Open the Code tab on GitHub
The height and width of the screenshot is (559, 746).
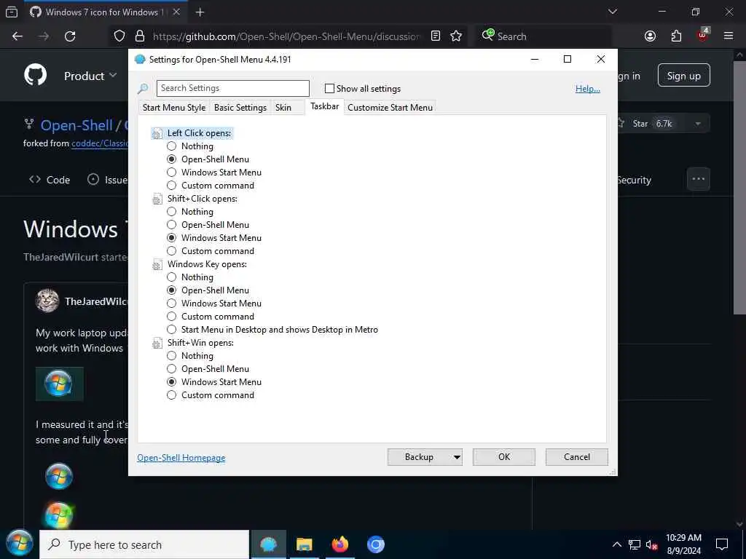pyautogui.click(x=50, y=180)
